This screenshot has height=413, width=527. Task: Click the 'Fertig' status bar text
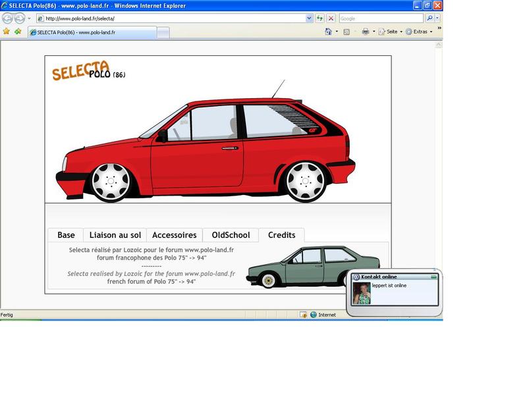tap(7, 315)
